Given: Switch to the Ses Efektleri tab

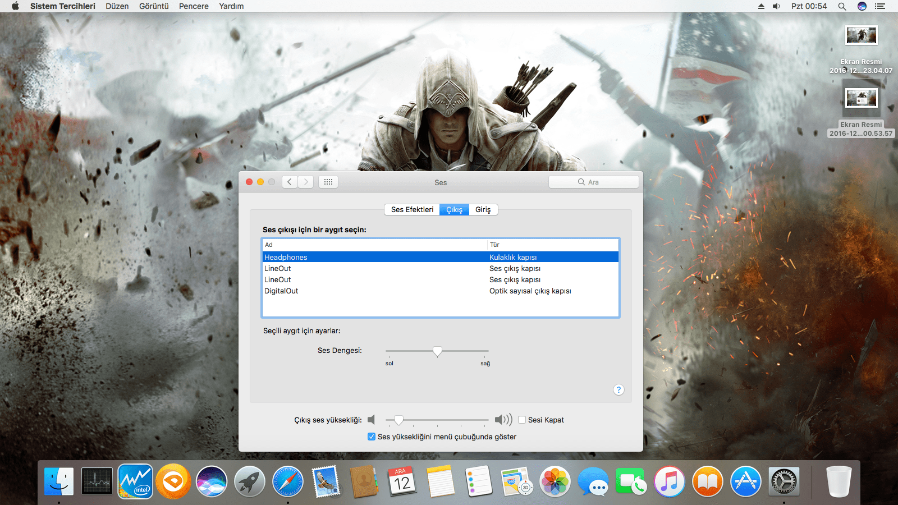Looking at the screenshot, I should click(x=412, y=209).
